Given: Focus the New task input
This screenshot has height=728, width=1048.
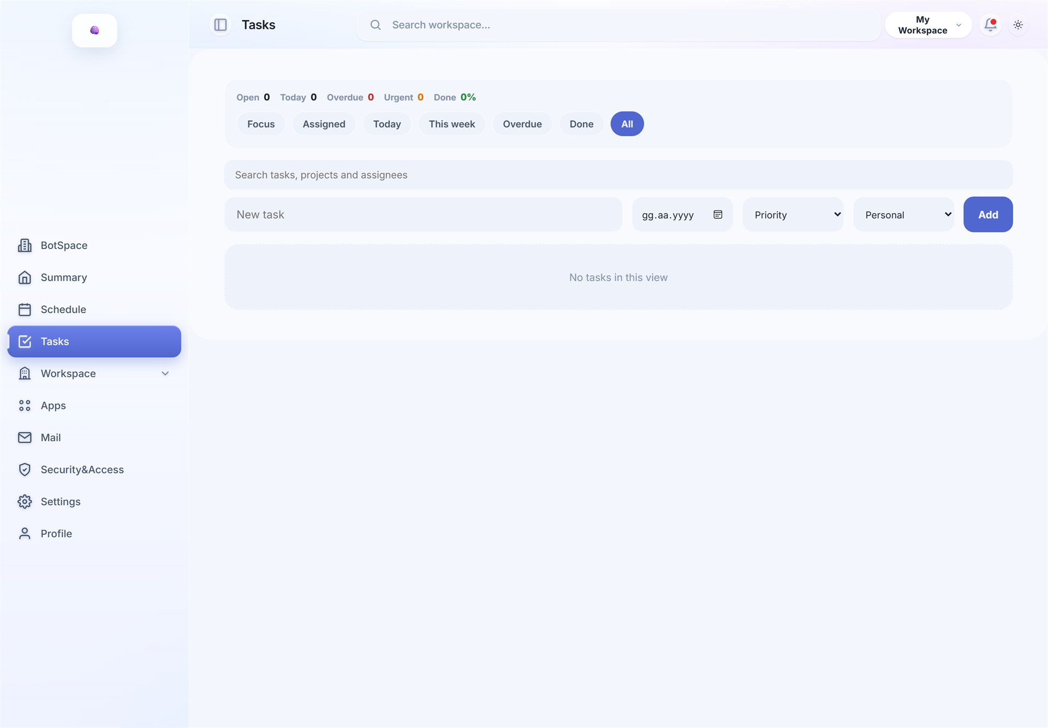Looking at the screenshot, I should 424,215.
